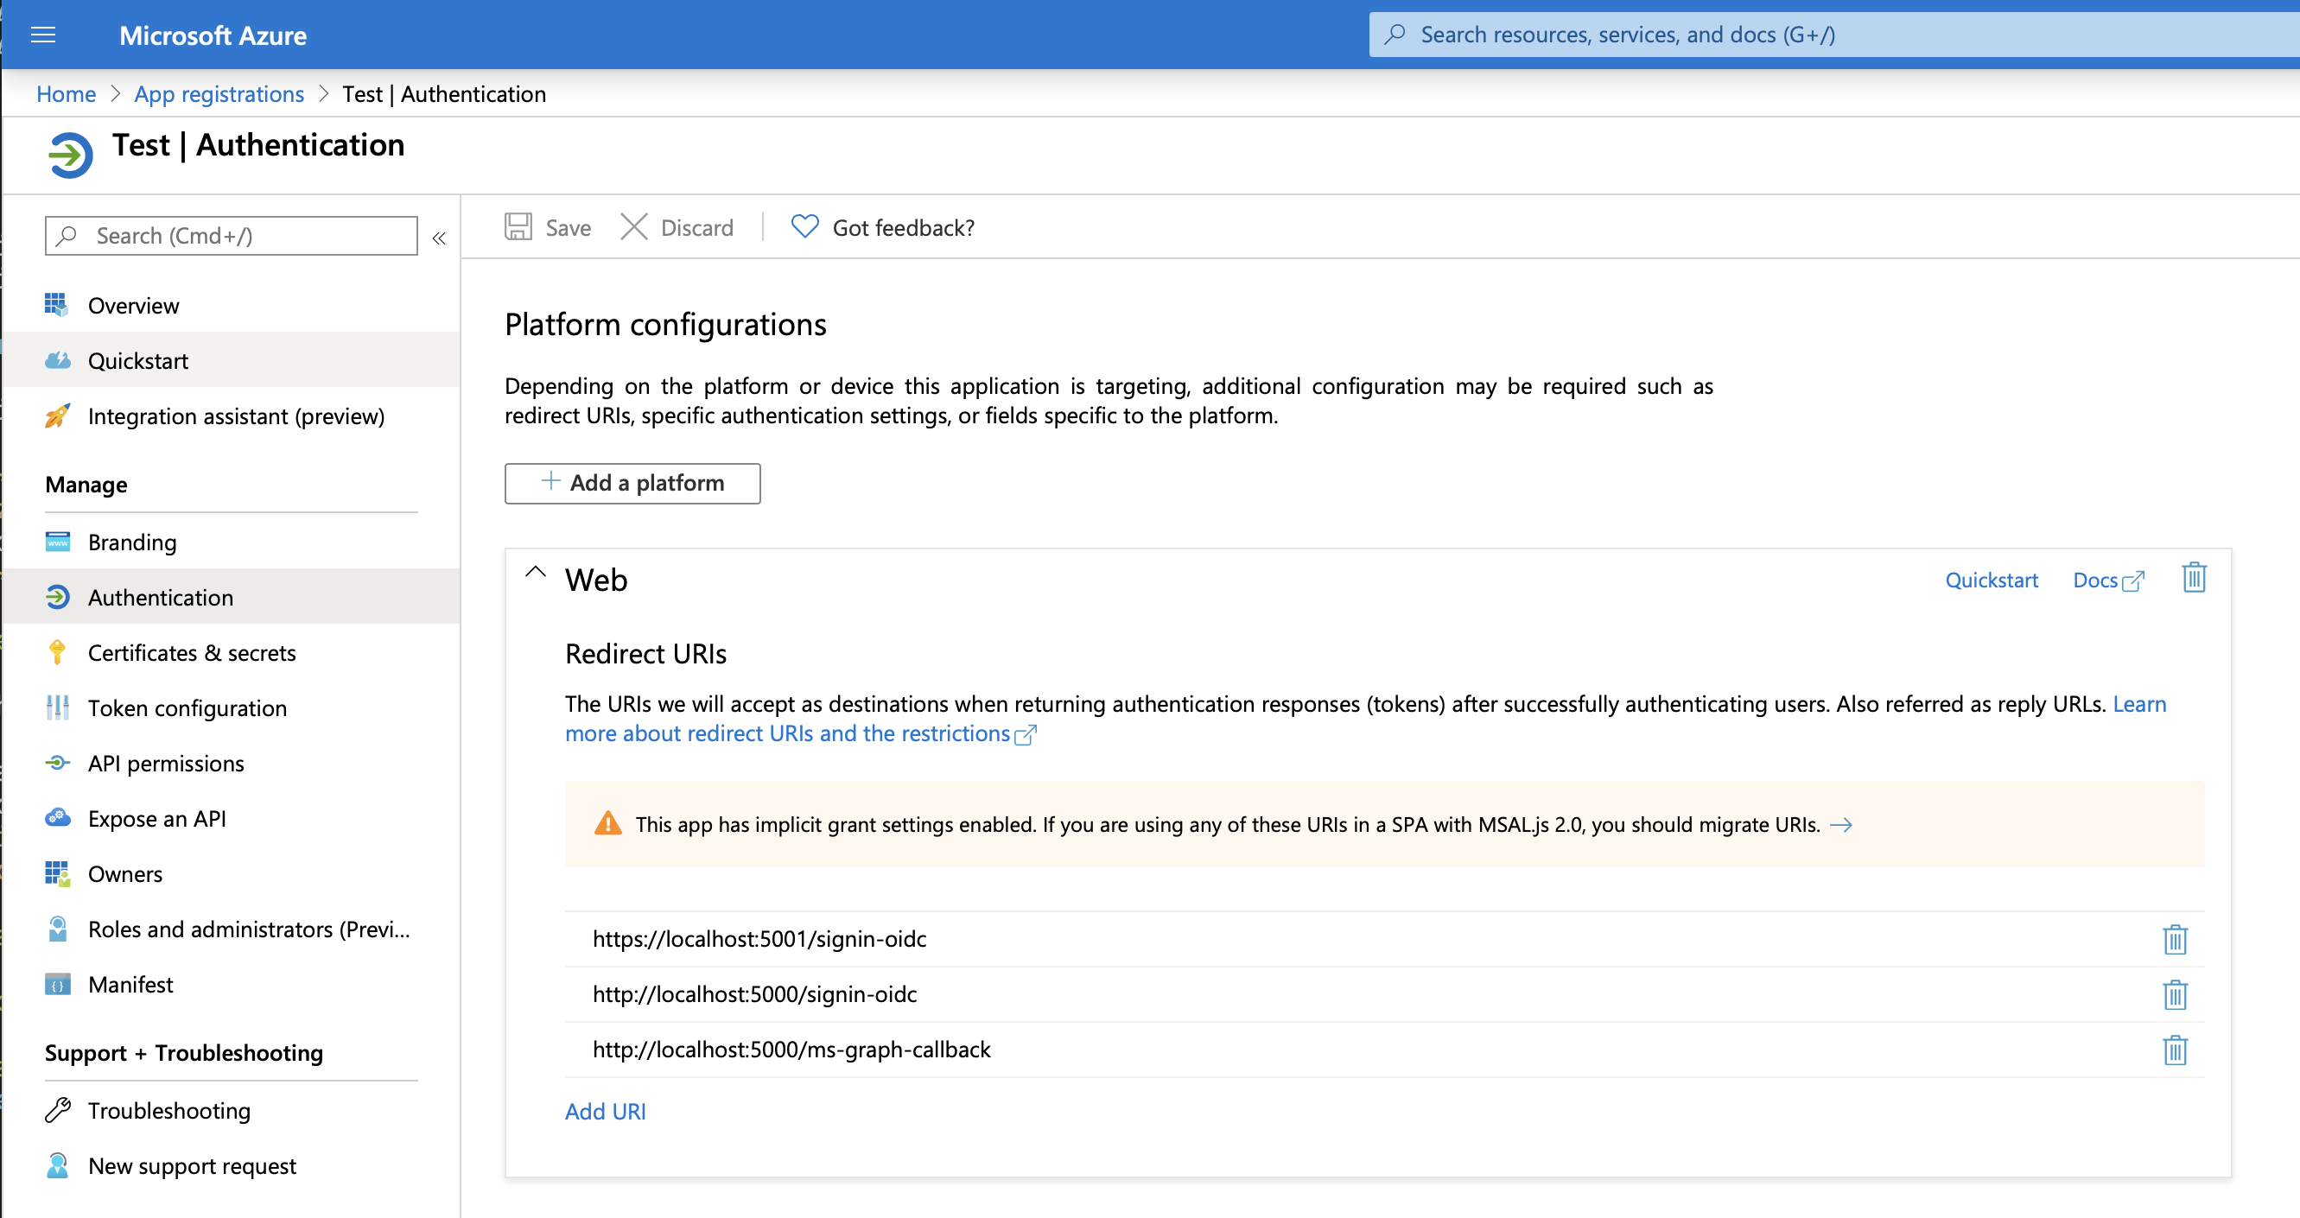
Task: Open API permissions page
Action: pos(231,764)
